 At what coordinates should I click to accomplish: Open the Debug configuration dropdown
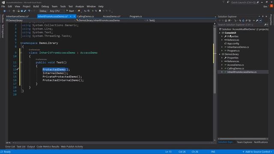(43, 11)
